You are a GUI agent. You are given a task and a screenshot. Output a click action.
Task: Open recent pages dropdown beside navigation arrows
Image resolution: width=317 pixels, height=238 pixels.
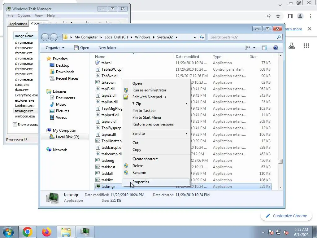coord(60,37)
